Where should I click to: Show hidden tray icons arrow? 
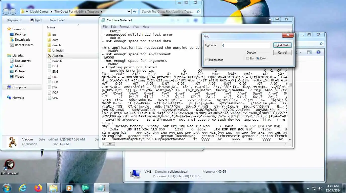[308, 188]
